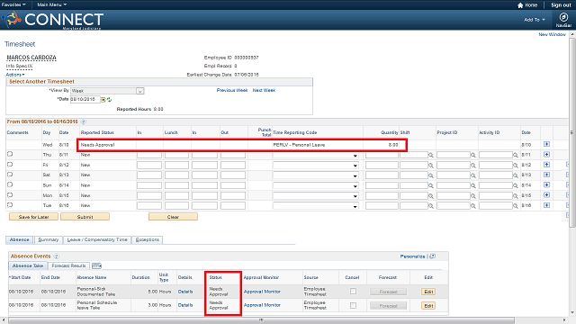
Task: Open comment bubble for Mon 8/15
Action: coord(10,195)
